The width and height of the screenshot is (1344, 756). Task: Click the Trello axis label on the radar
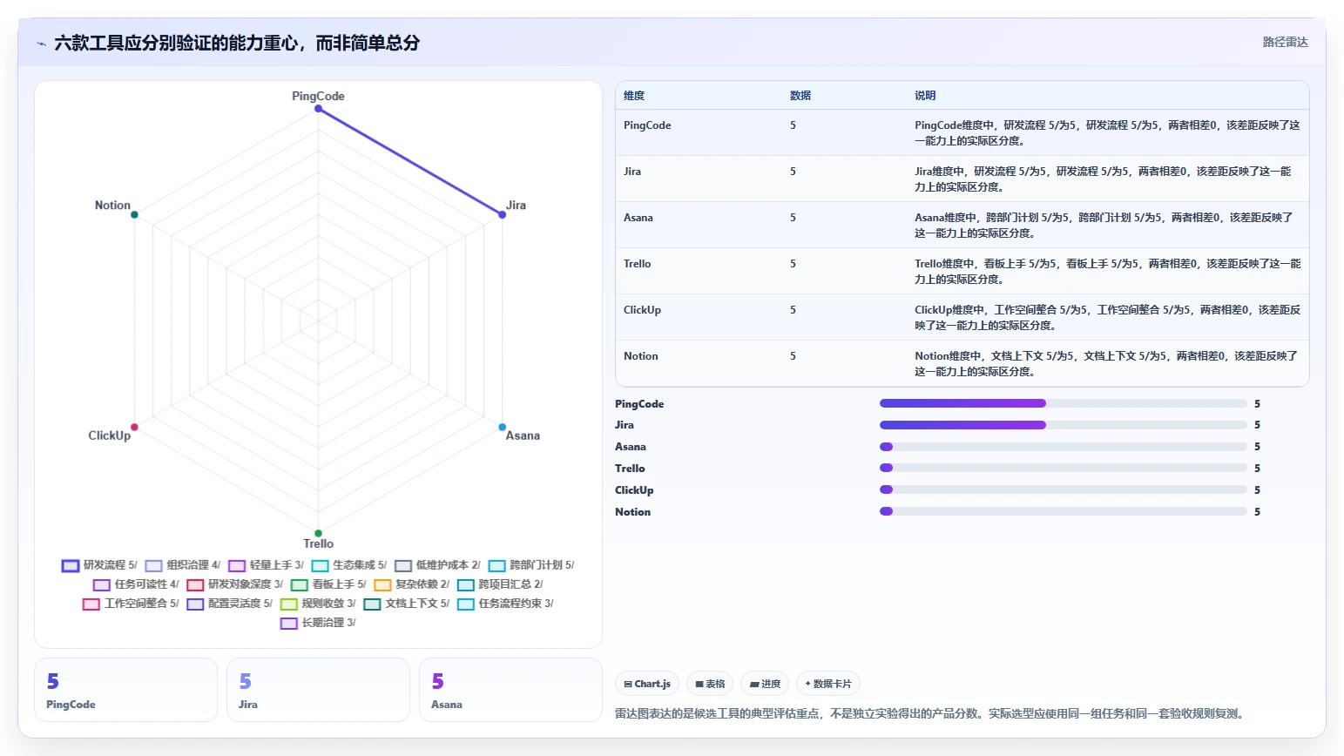pyautogui.click(x=318, y=543)
